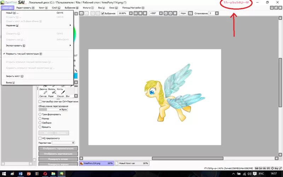Click the zoom in plus icon
The height and width of the screenshot is (177, 283).
pyautogui.click(x=140, y=13)
